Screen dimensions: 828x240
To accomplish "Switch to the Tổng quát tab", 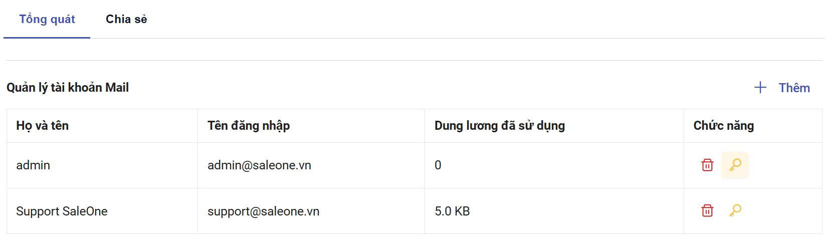I will [47, 19].
